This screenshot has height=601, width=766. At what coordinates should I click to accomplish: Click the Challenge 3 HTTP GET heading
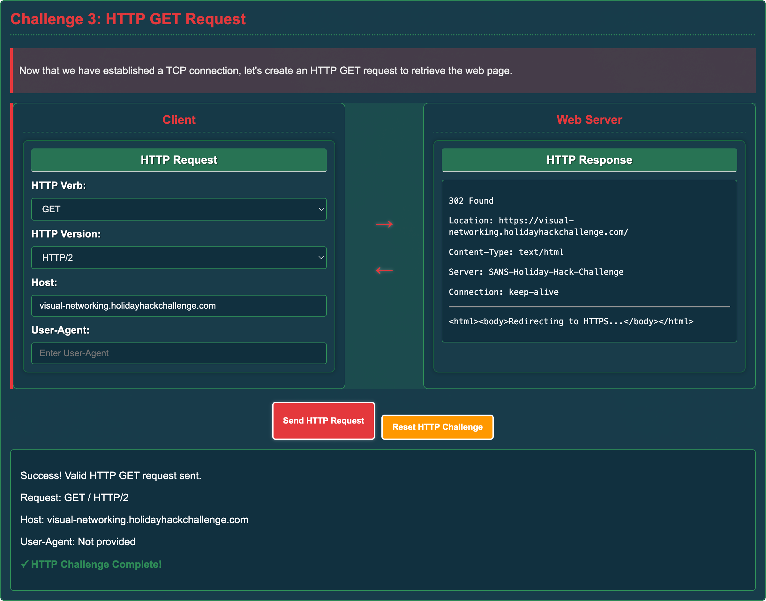[128, 19]
